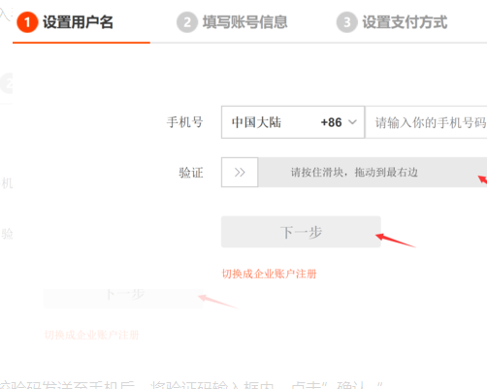
Task: Click the red arrow pointing to 下一步
Action: point(395,241)
